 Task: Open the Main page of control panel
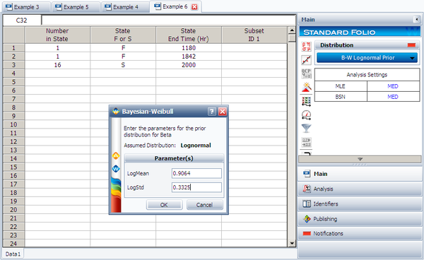[360, 174]
